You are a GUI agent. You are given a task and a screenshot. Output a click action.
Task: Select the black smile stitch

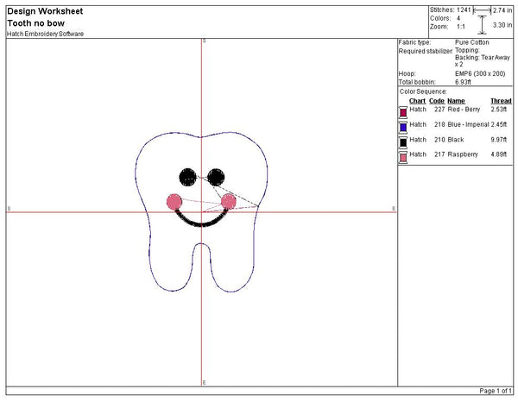(x=201, y=221)
